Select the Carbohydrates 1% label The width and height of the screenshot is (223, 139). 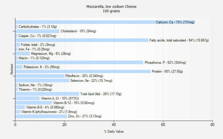[x=38, y=27]
